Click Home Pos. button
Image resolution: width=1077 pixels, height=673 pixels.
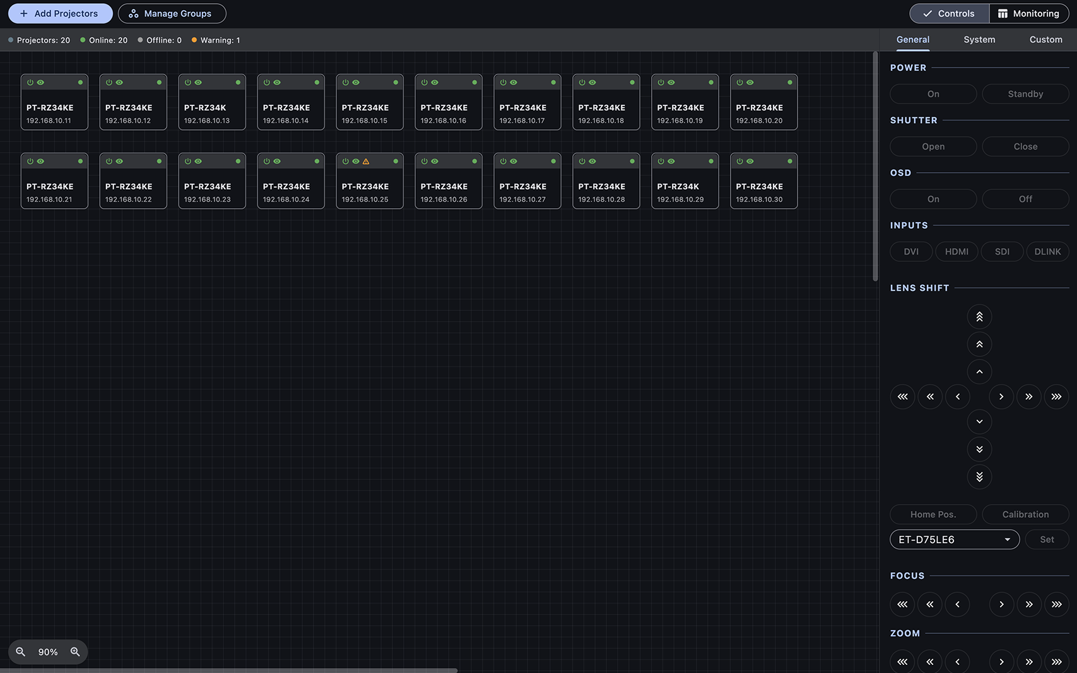click(x=933, y=515)
